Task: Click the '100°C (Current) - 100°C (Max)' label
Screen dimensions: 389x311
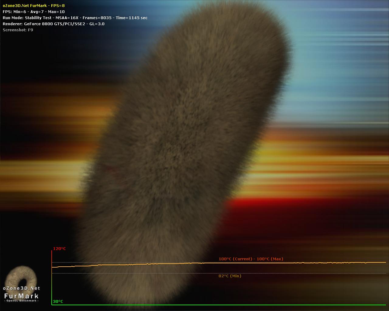Action: tap(251, 259)
